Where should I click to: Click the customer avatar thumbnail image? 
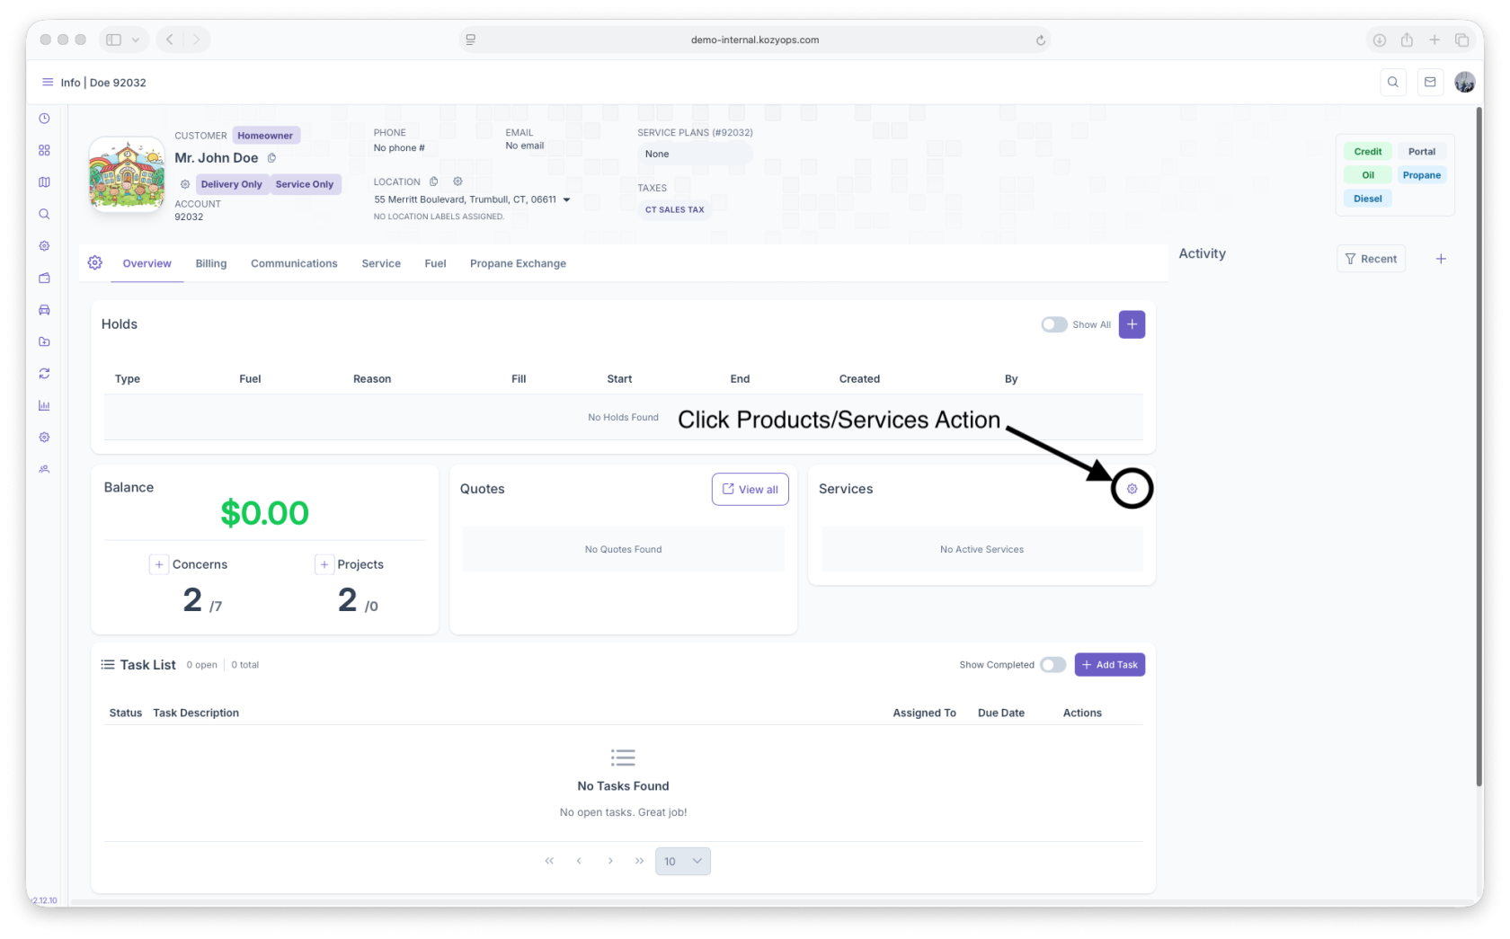point(127,174)
